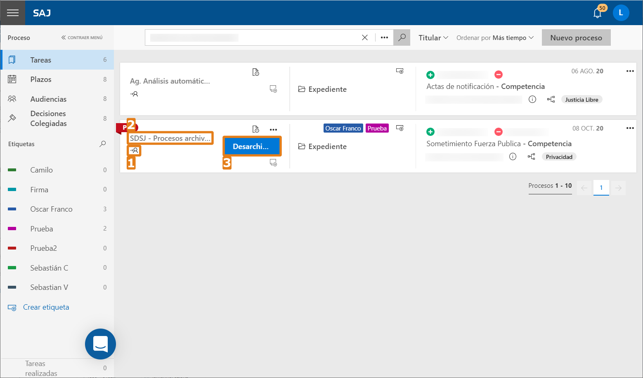
Task: Click the SAJ logo
Action: [42, 13]
